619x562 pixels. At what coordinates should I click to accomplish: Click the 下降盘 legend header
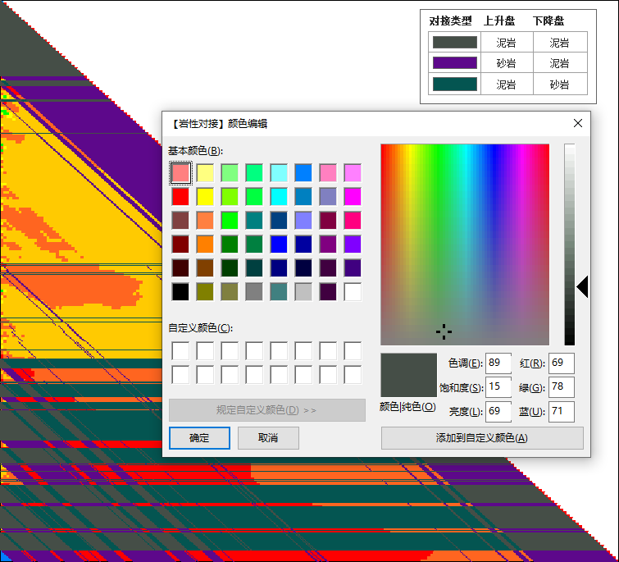coord(548,21)
